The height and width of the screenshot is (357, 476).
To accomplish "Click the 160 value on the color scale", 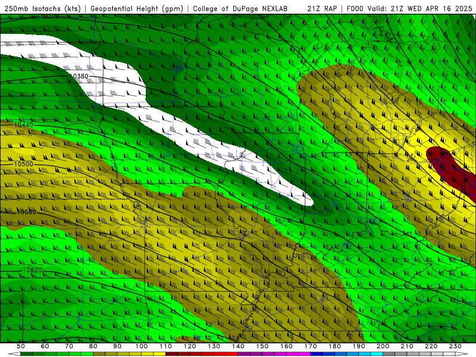I will pyautogui.click(x=286, y=346).
